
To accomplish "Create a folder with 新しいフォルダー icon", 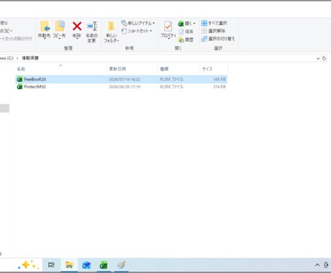I will point(111,27).
